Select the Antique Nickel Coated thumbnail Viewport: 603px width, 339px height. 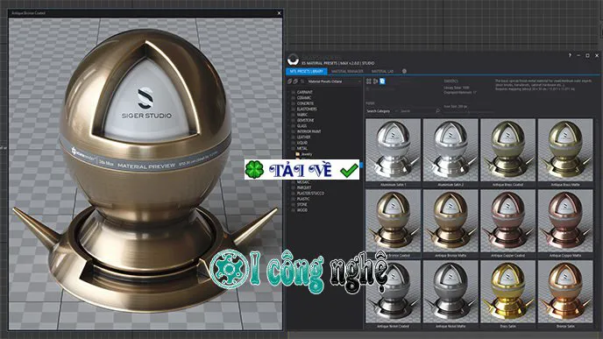[393, 292]
